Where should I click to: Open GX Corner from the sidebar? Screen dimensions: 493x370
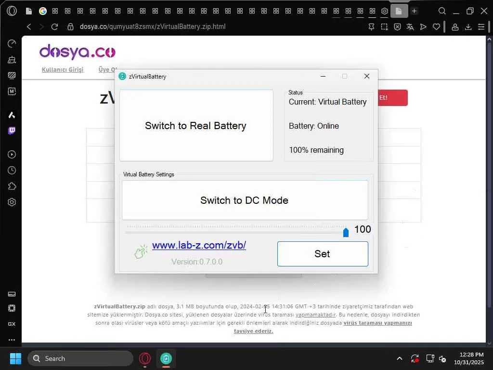coord(12,324)
